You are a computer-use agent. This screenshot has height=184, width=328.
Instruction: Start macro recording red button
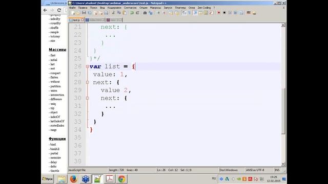pyautogui.click(x=219, y=13)
